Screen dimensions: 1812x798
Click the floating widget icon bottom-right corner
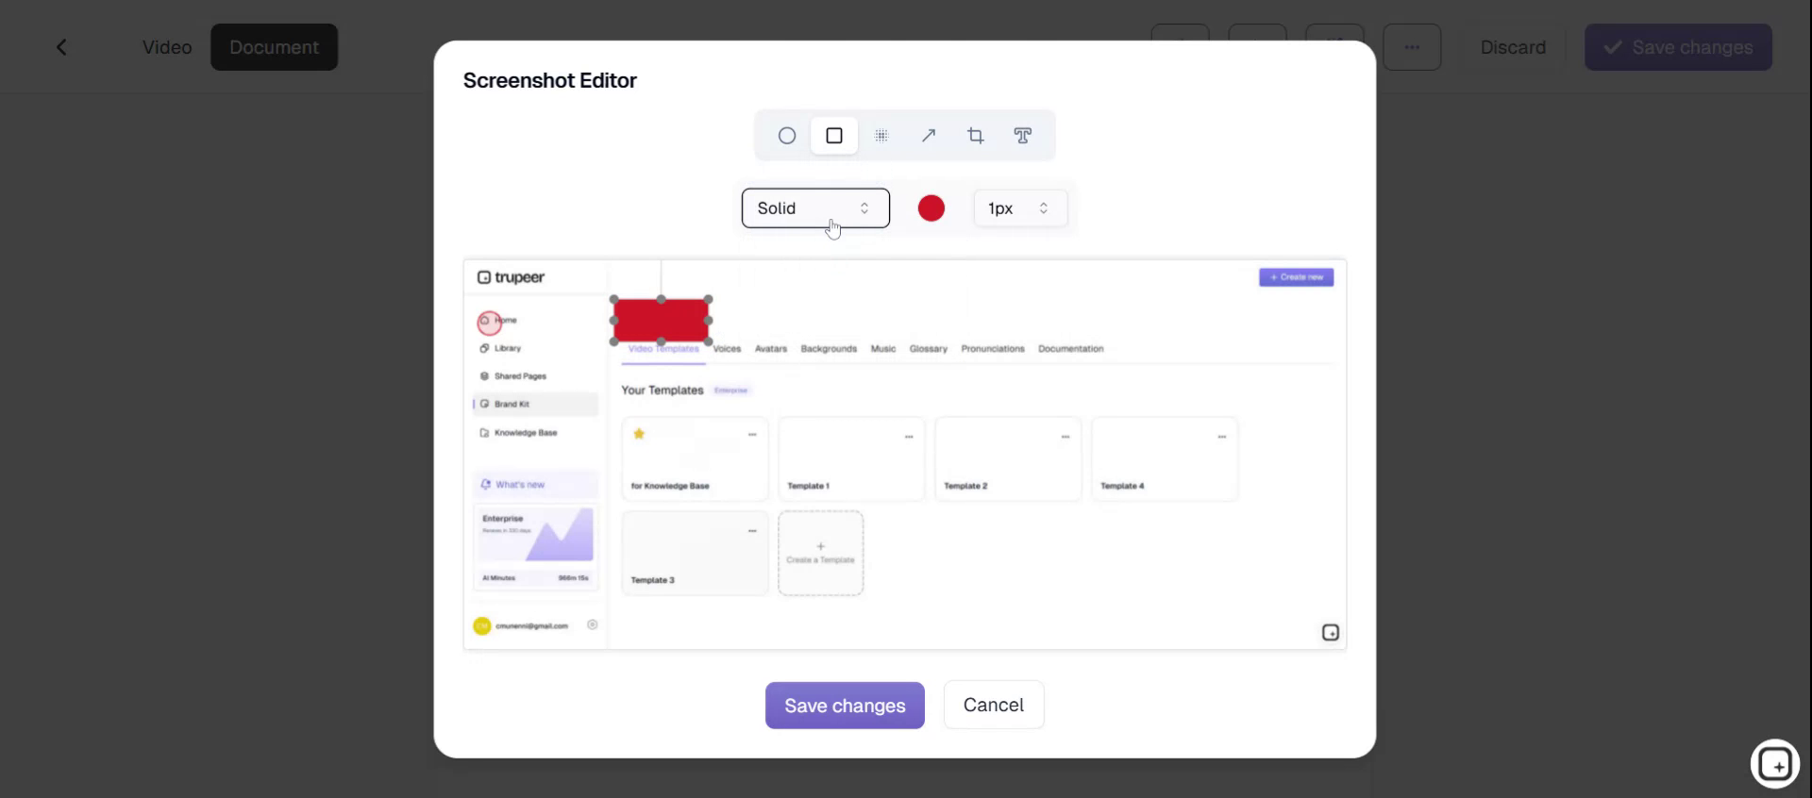(x=1775, y=764)
